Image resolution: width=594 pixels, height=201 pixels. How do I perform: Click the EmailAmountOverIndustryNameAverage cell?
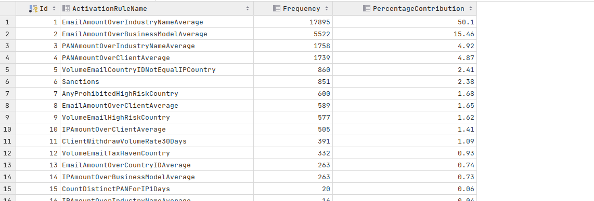tap(157, 22)
